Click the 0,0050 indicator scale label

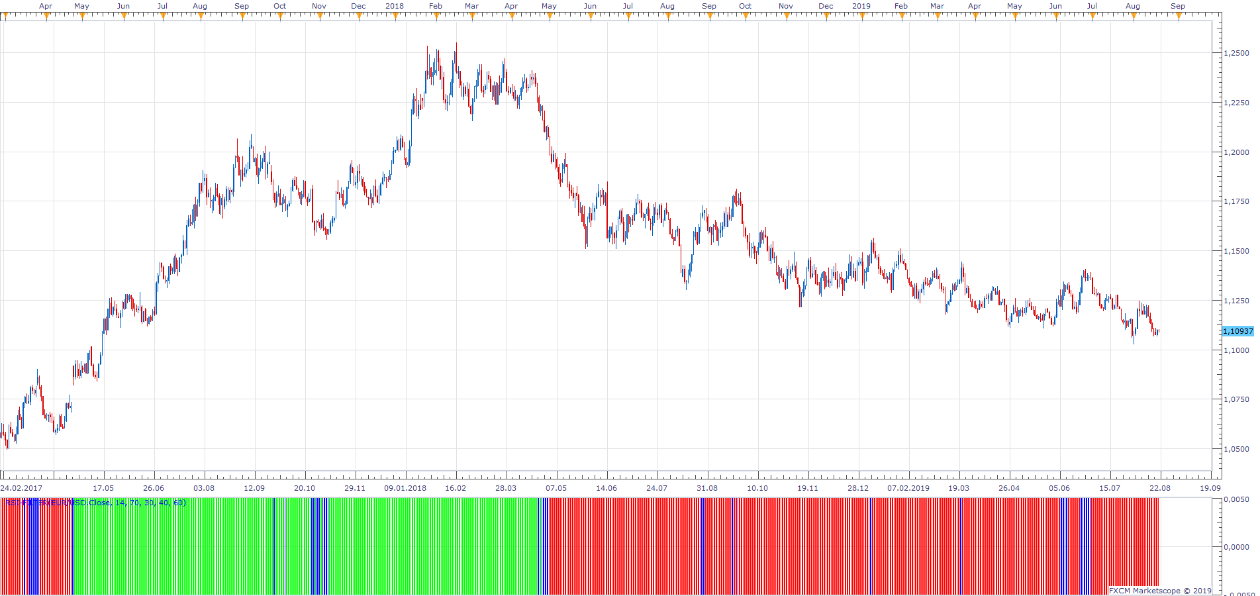(1237, 499)
